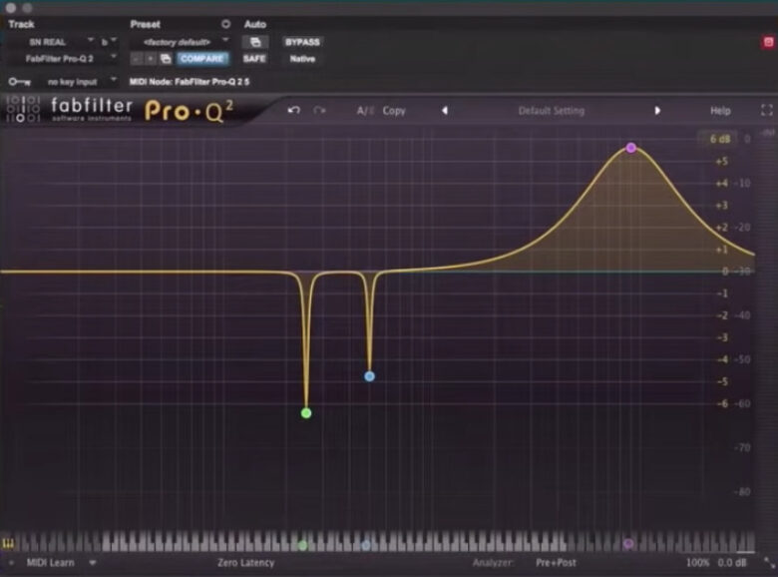Open the Default Setting preset menu
Viewport: 778px width, 577px height.
[552, 111]
